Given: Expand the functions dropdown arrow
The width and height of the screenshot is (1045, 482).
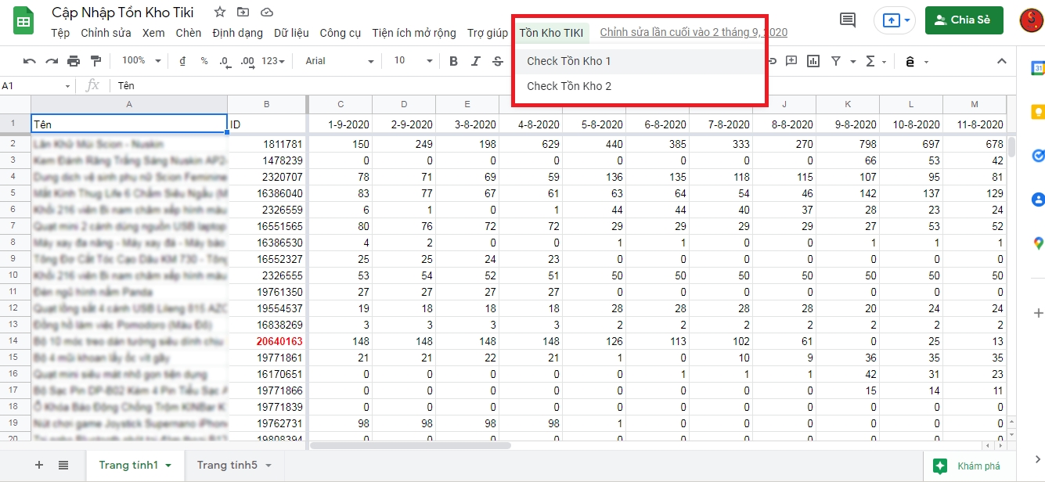Looking at the screenshot, I should (x=885, y=61).
